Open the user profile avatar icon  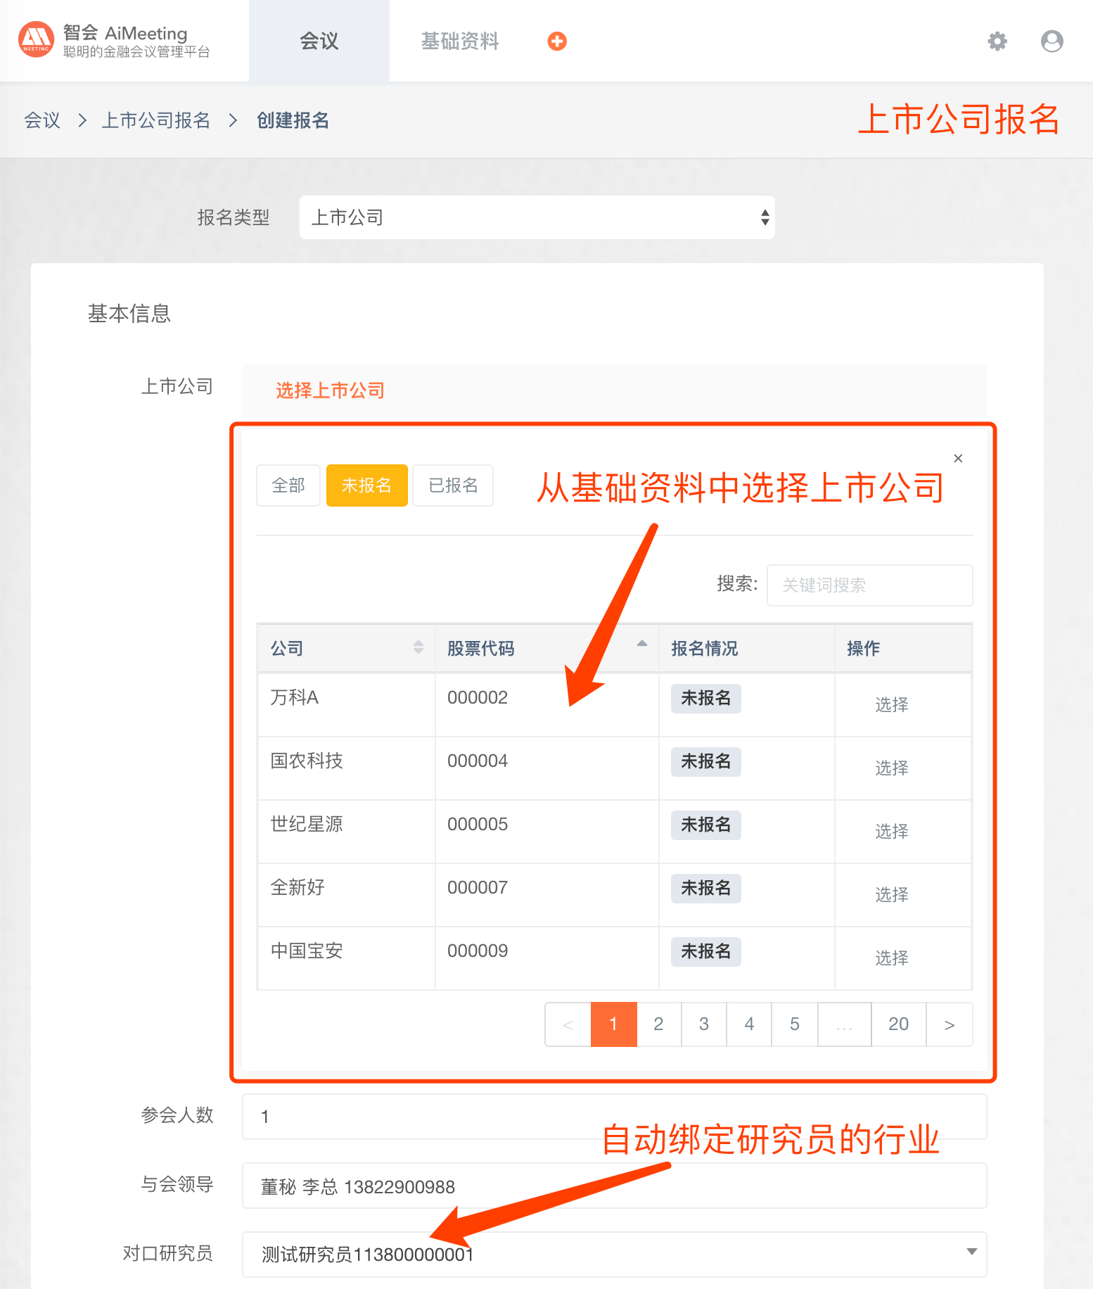pyautogui.click(x=1052, y=42)
